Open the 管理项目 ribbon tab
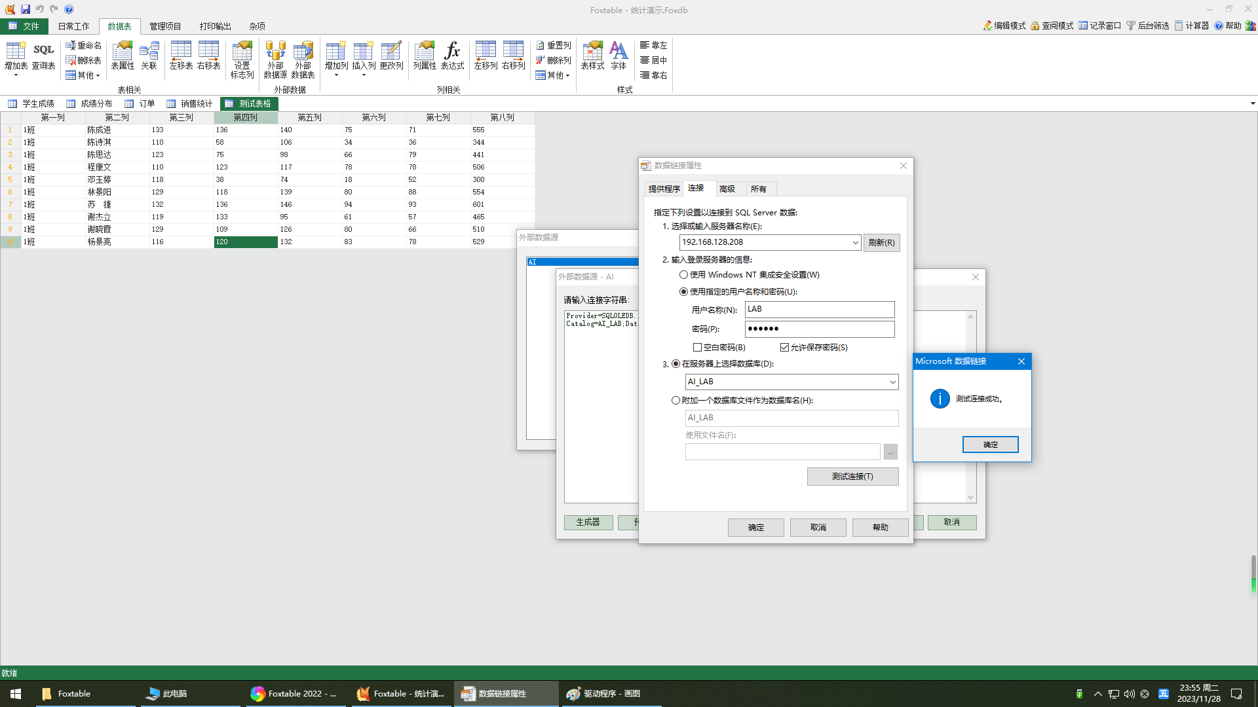 (x=165, y=26)
